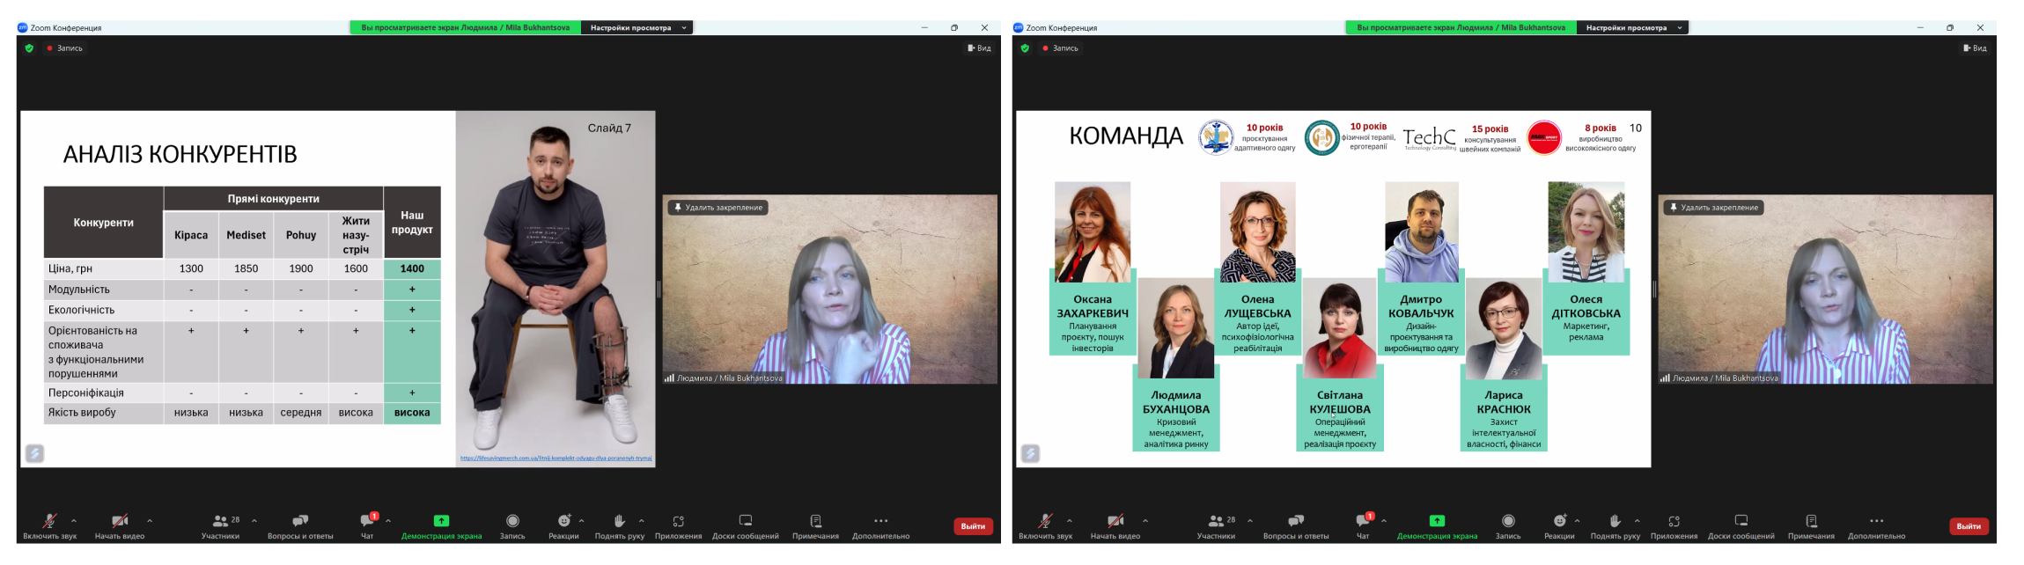2024x565 pixels.
Task: Raise hand in the right Zoom window
Action: click(x=1615, y=525)
